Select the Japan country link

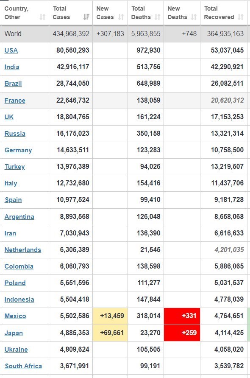point(14,333)
